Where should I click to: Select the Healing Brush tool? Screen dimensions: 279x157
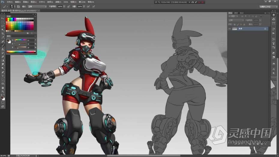[x=3, y=41]
